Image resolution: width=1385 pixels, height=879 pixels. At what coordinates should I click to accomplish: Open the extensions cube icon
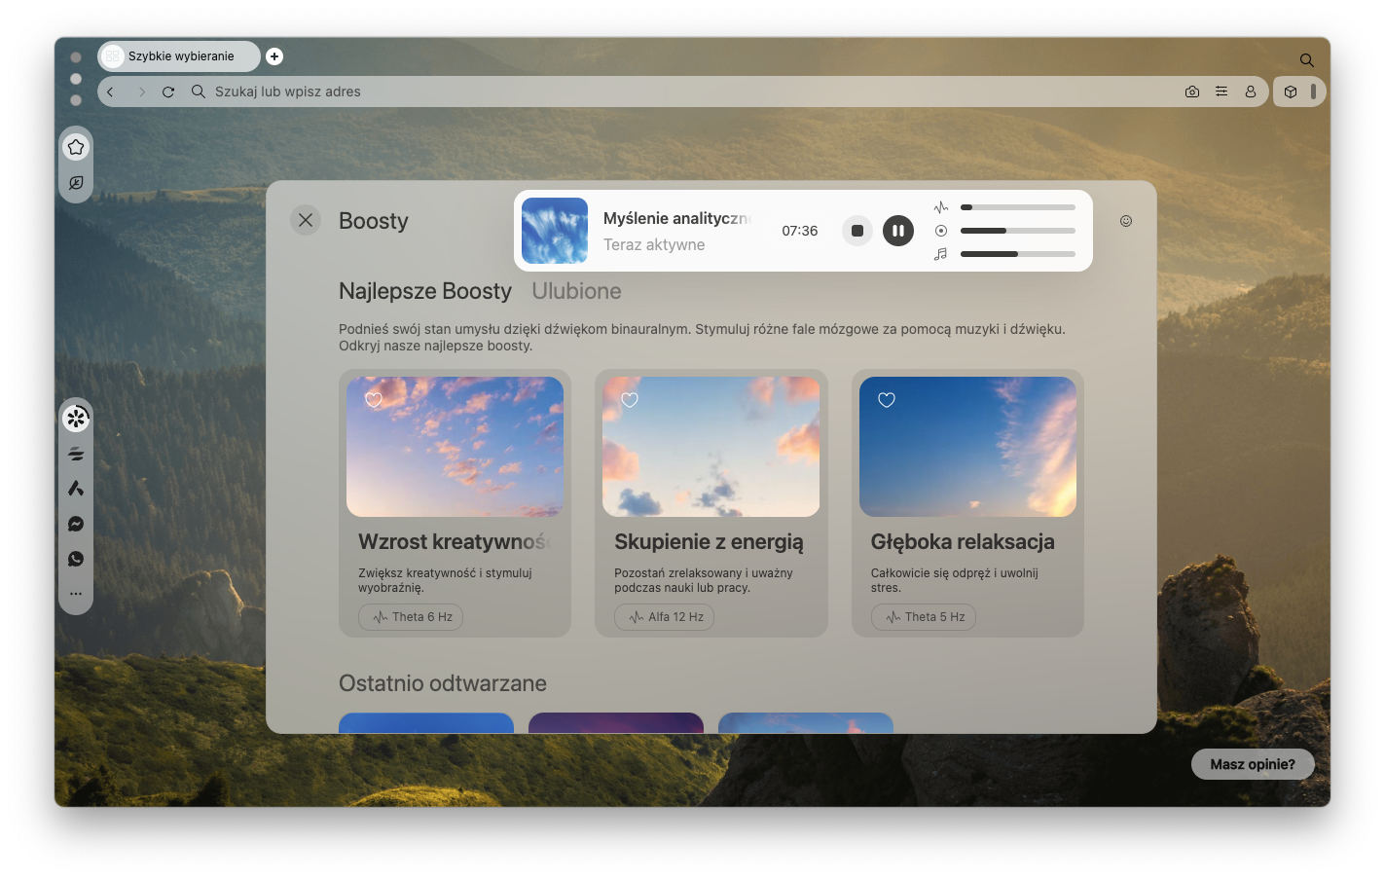(x=1291, y=92)
